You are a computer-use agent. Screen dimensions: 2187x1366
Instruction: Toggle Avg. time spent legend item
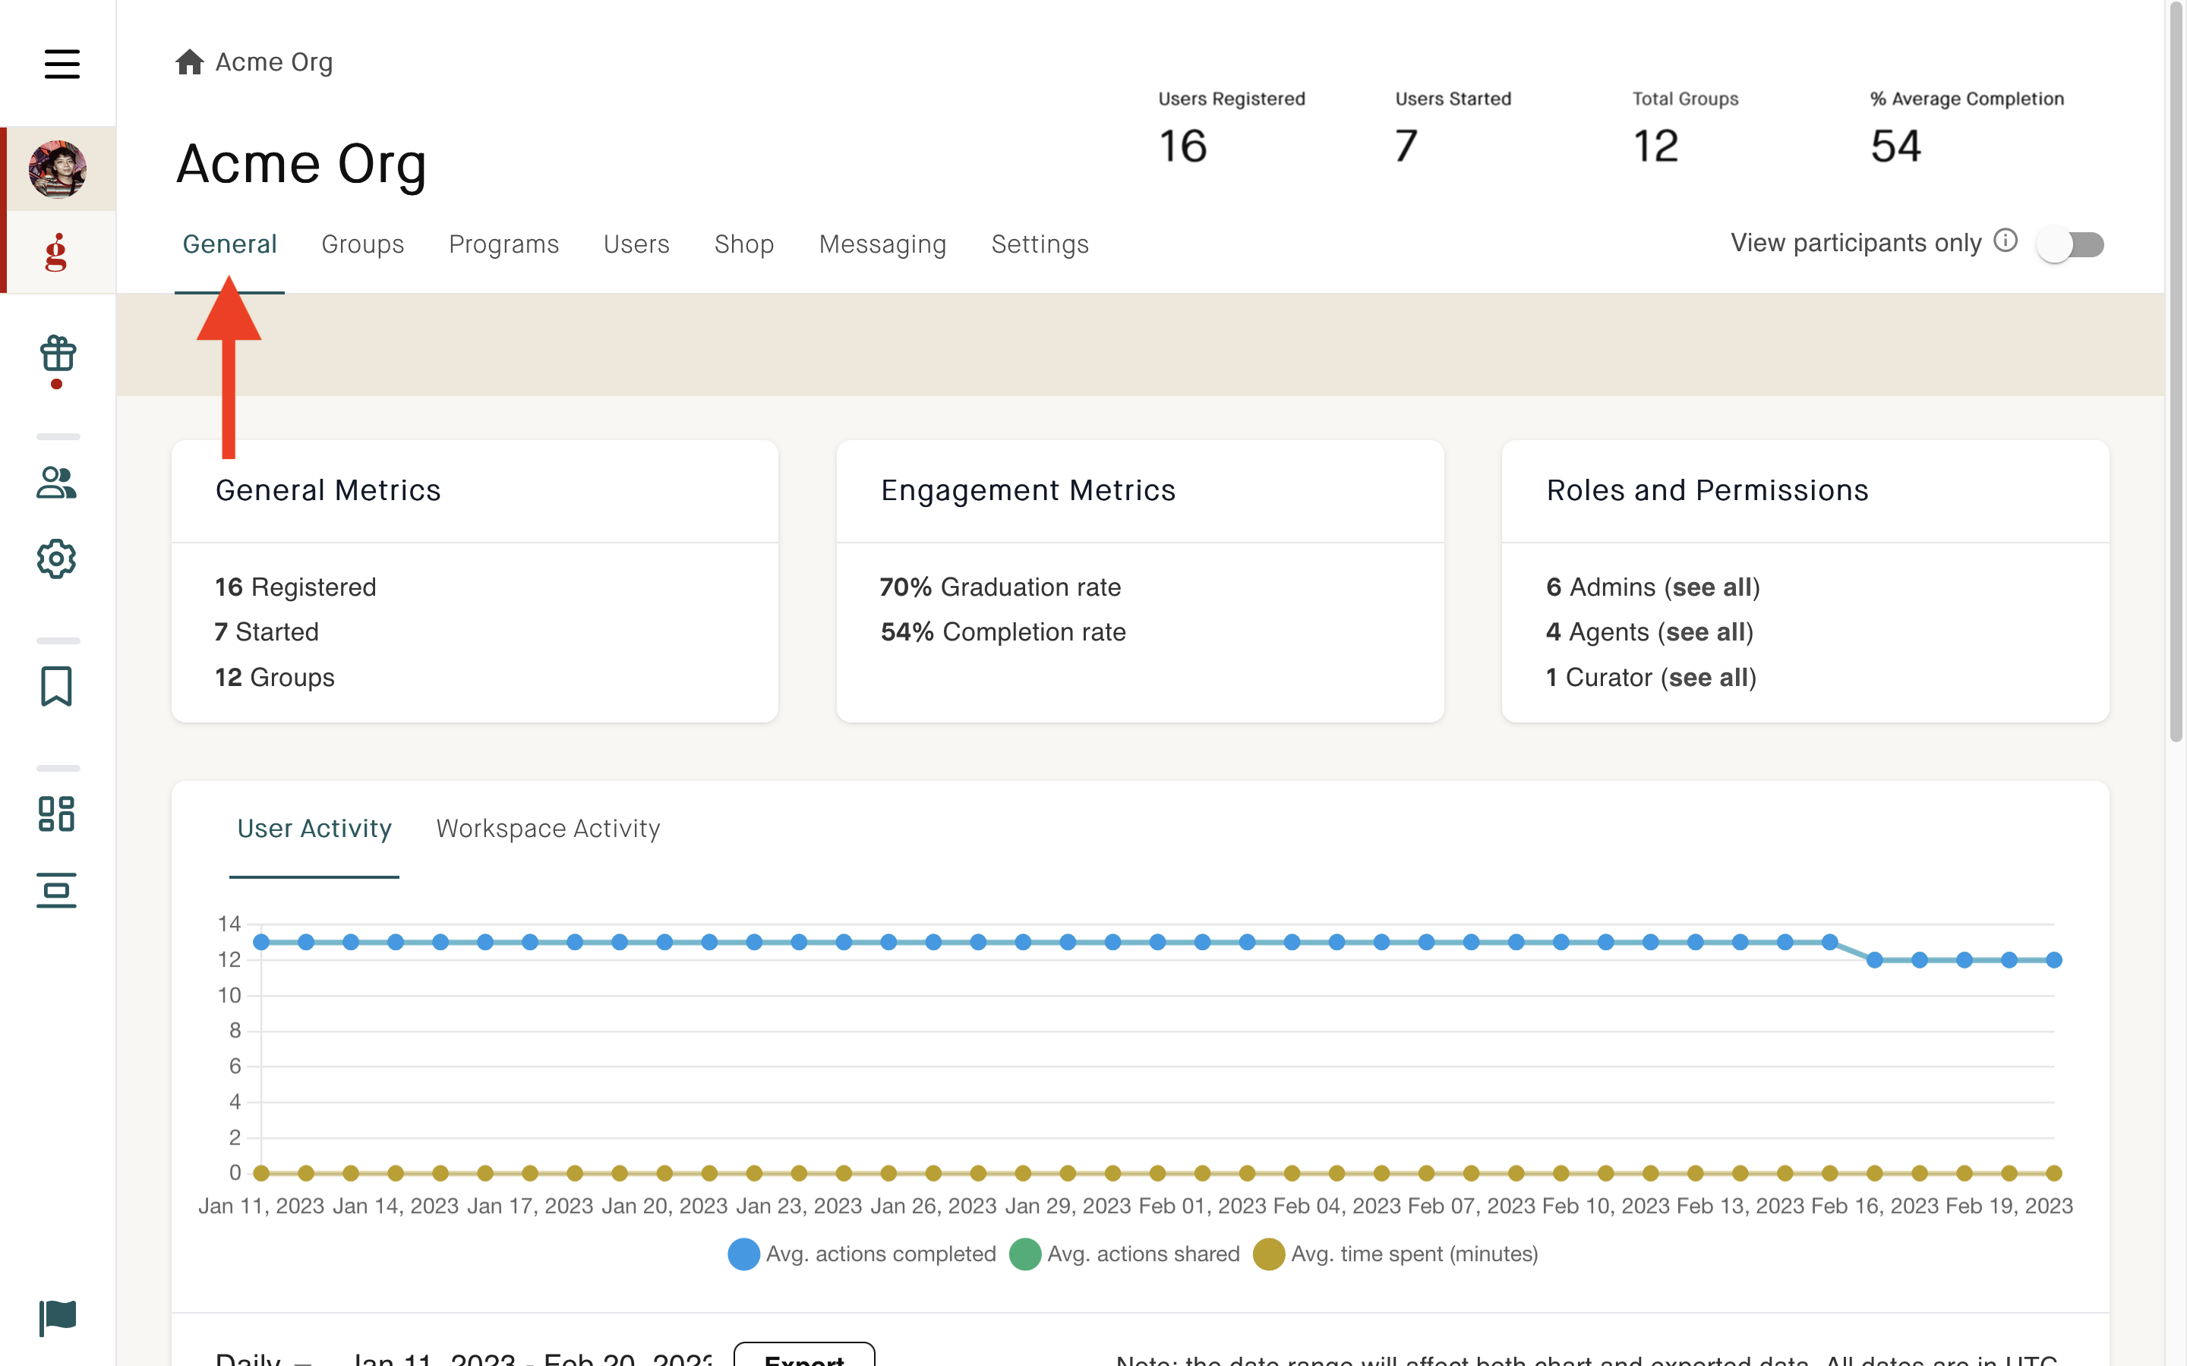tap(1395, 1254)
